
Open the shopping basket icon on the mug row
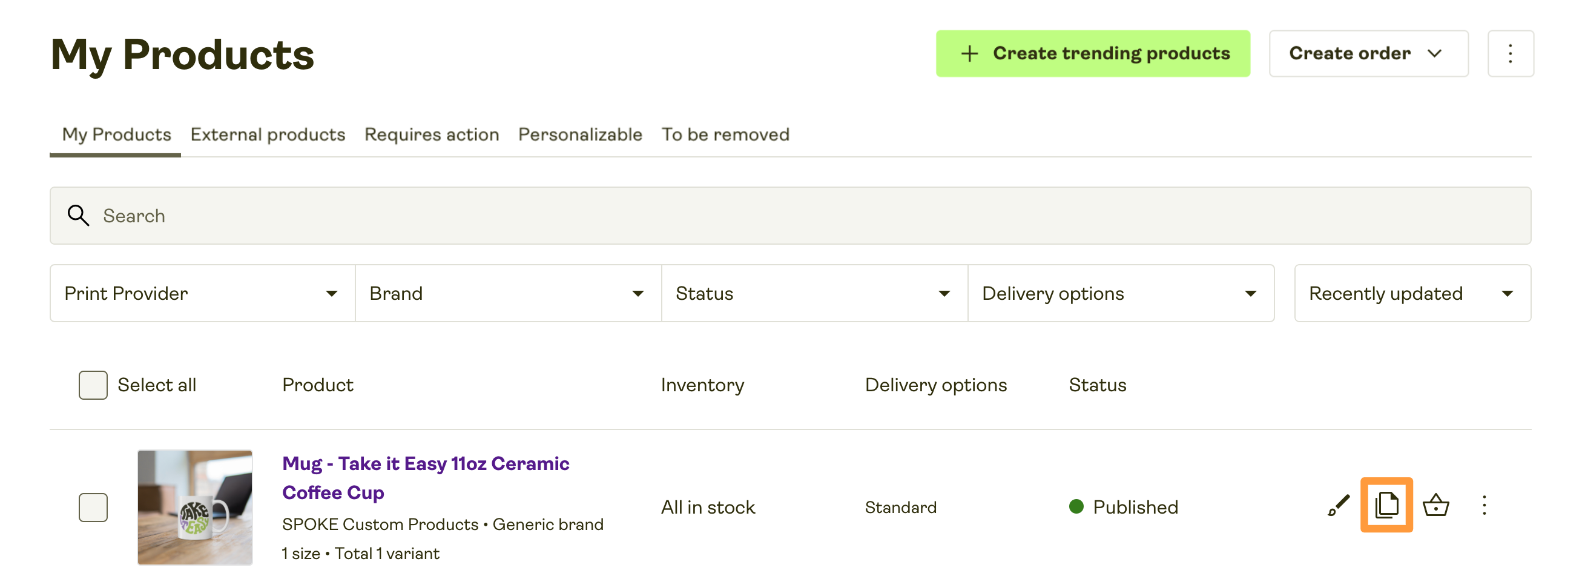[1436, 506]
